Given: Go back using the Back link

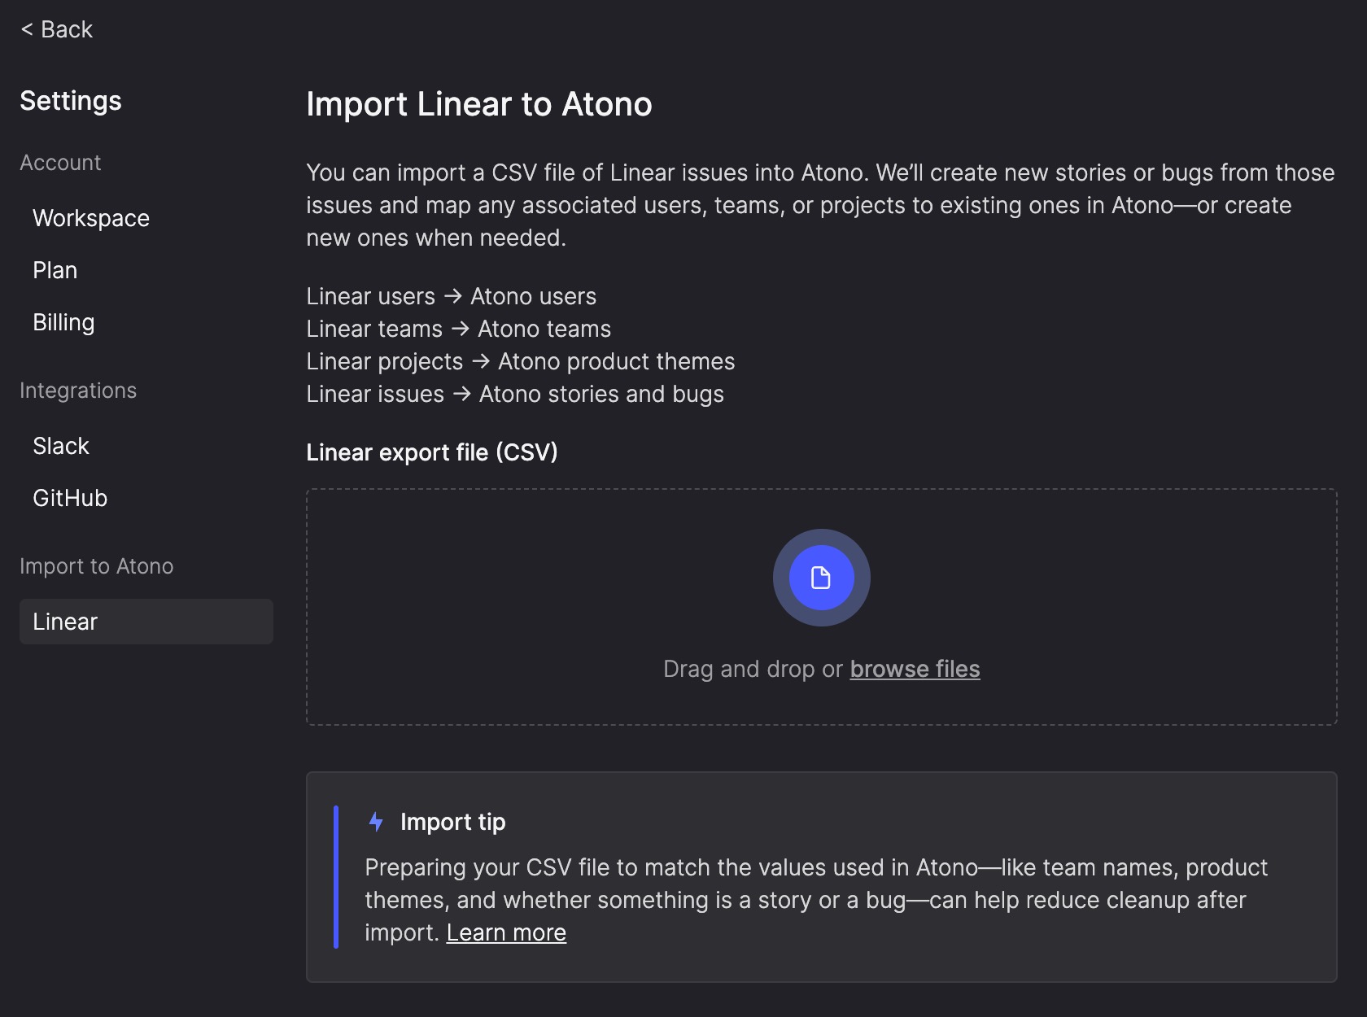Looking at the screenshot, I should (x=56, y=29).
